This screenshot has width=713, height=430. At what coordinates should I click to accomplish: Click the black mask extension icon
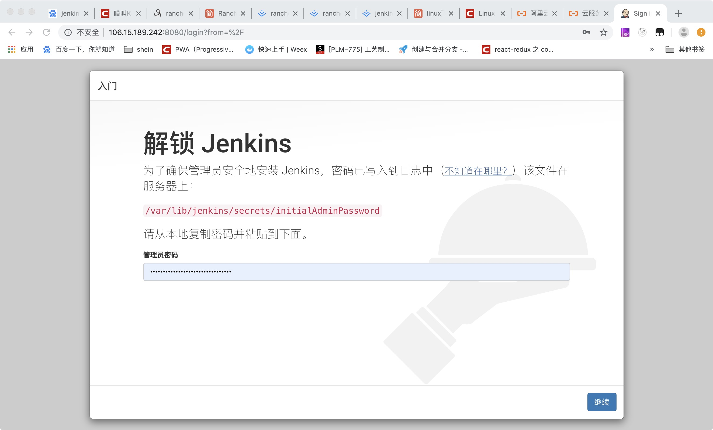point(659,32)
